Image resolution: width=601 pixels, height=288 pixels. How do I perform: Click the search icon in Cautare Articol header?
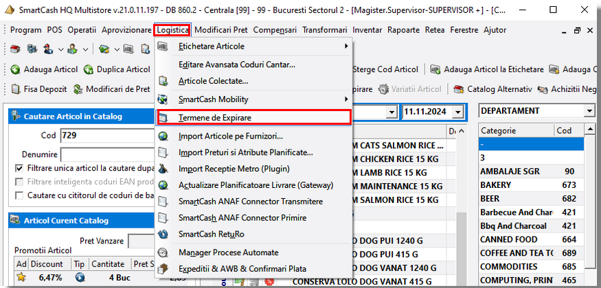point(16,116)
